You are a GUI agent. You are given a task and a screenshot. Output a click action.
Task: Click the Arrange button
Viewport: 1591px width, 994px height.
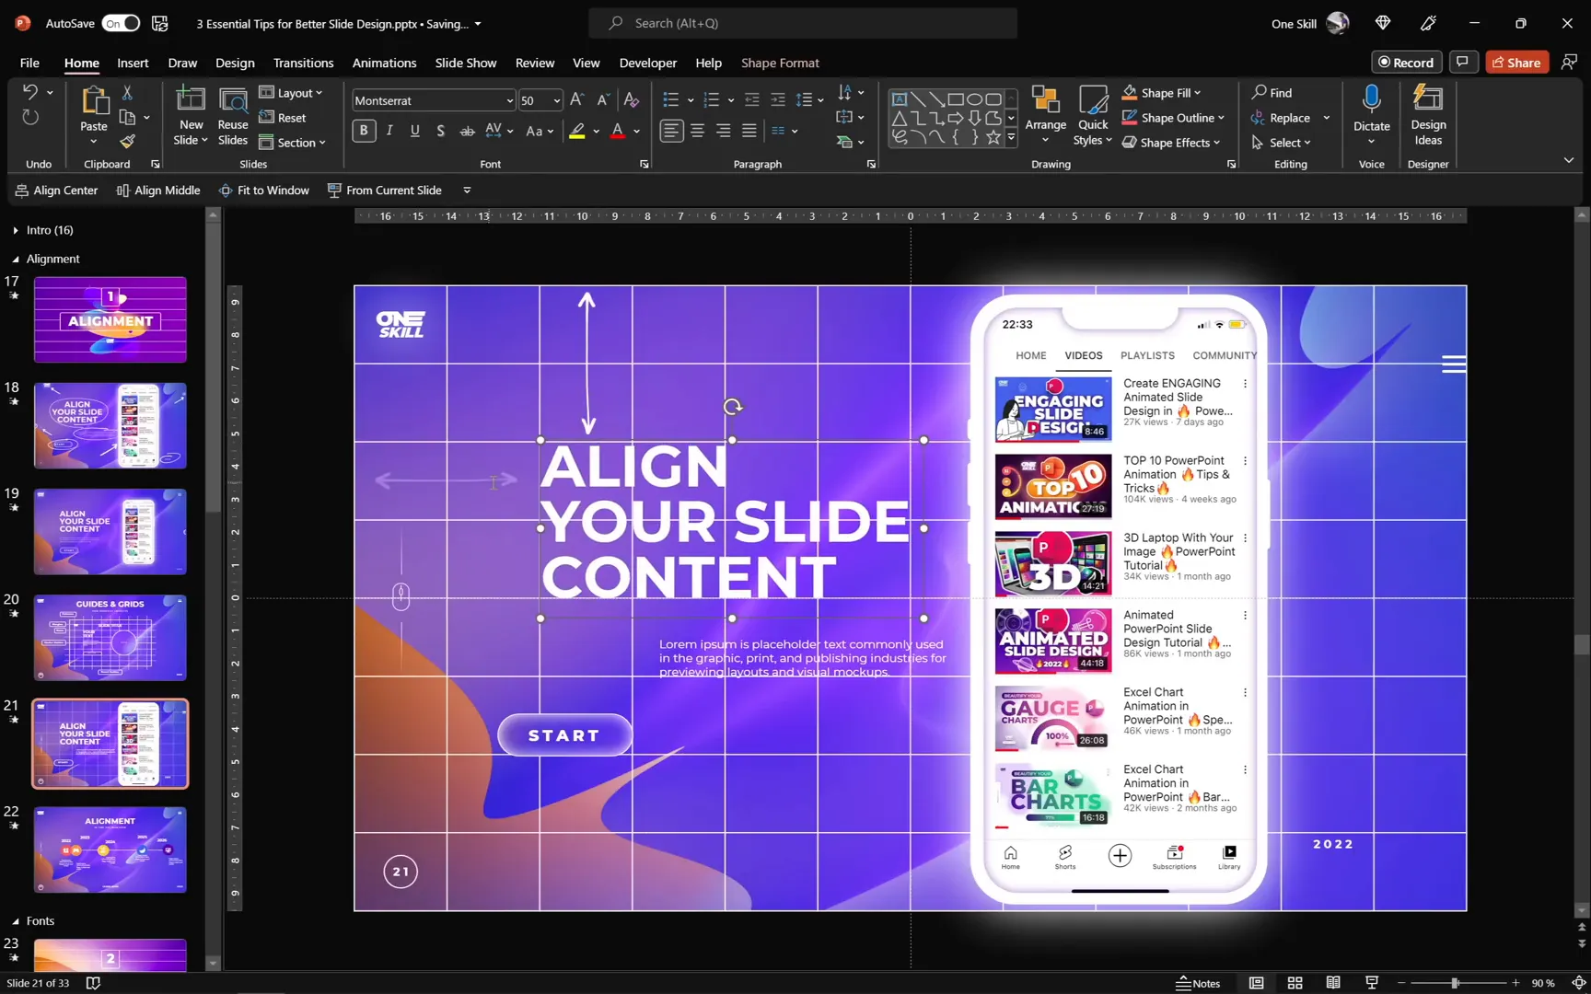coord(1045,116)
